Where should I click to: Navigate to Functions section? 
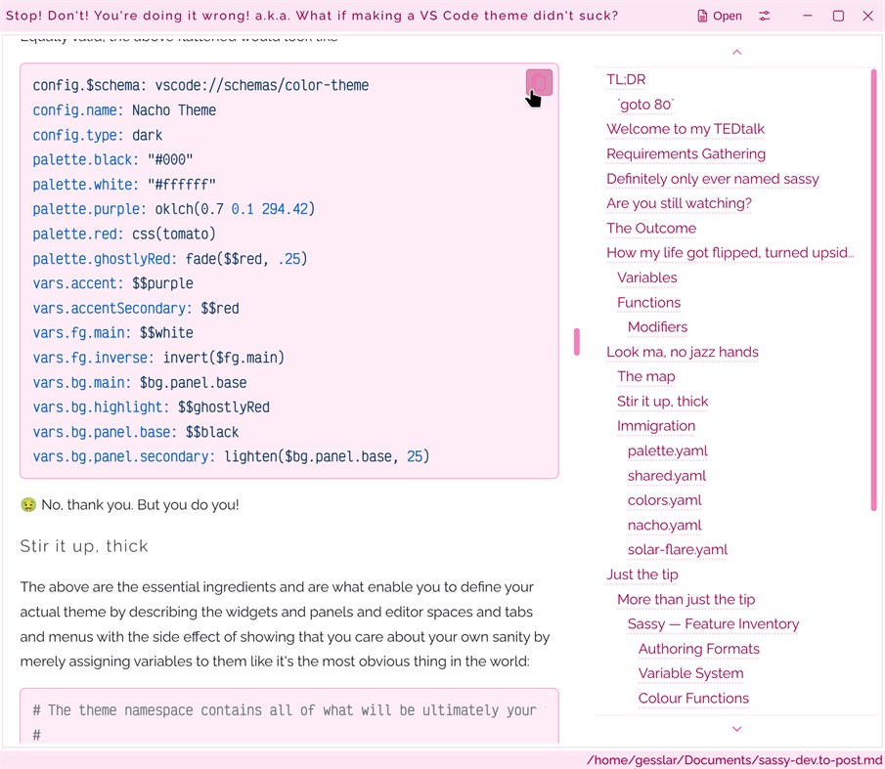coord(648,302)
